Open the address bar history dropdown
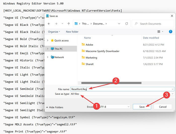This screenshot has height=134, width=176. coord(119,24)
